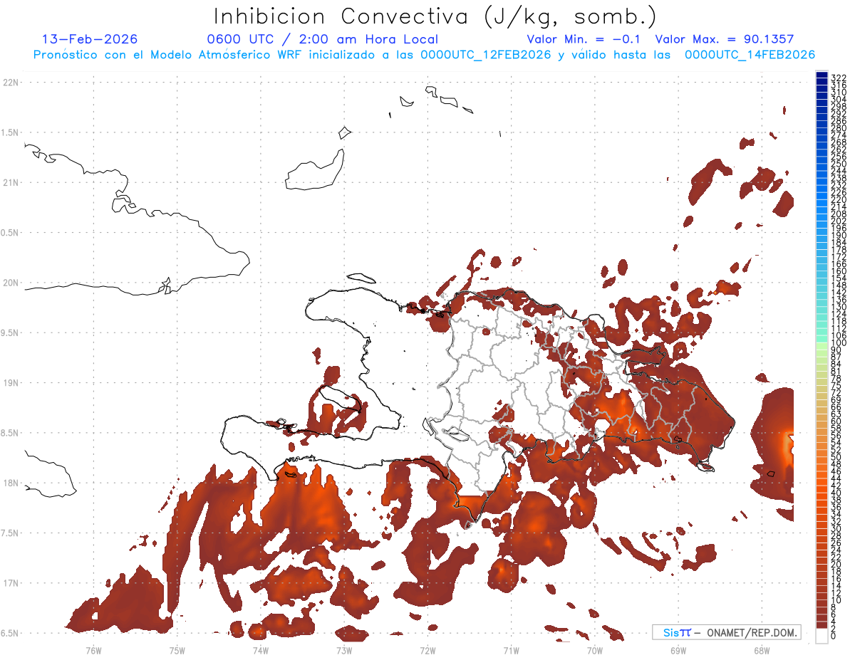Click the "17N" latitude label
Viewport: 855px width, 660px height.
click(10, 583)
